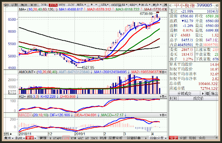The image size is (222, 143).
Task: Switch to the 60分 period
Action: click(62, 5)
